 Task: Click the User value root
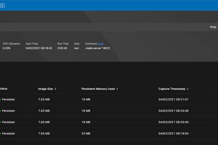(76, 48)
